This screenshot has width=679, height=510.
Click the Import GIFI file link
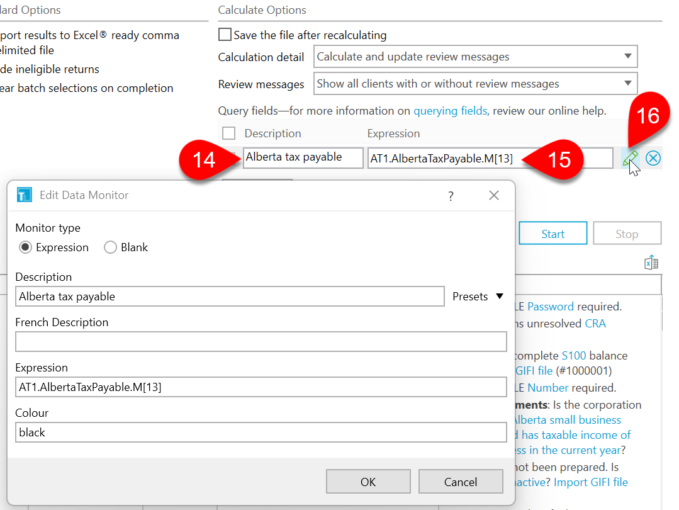coord(591,482)
